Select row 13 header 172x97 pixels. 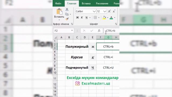pyautogui.click(x=55, y=88)
